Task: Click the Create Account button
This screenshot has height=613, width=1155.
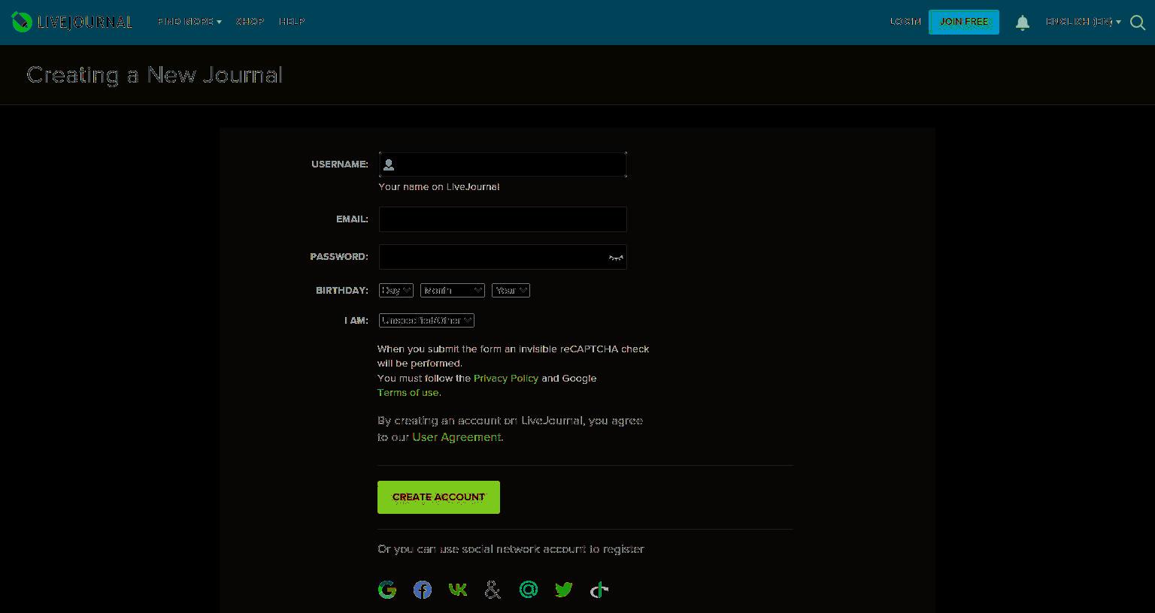Action: click(x=438, y=497)
